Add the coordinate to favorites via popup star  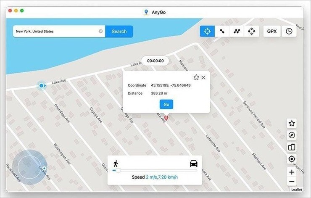point(196,77)
